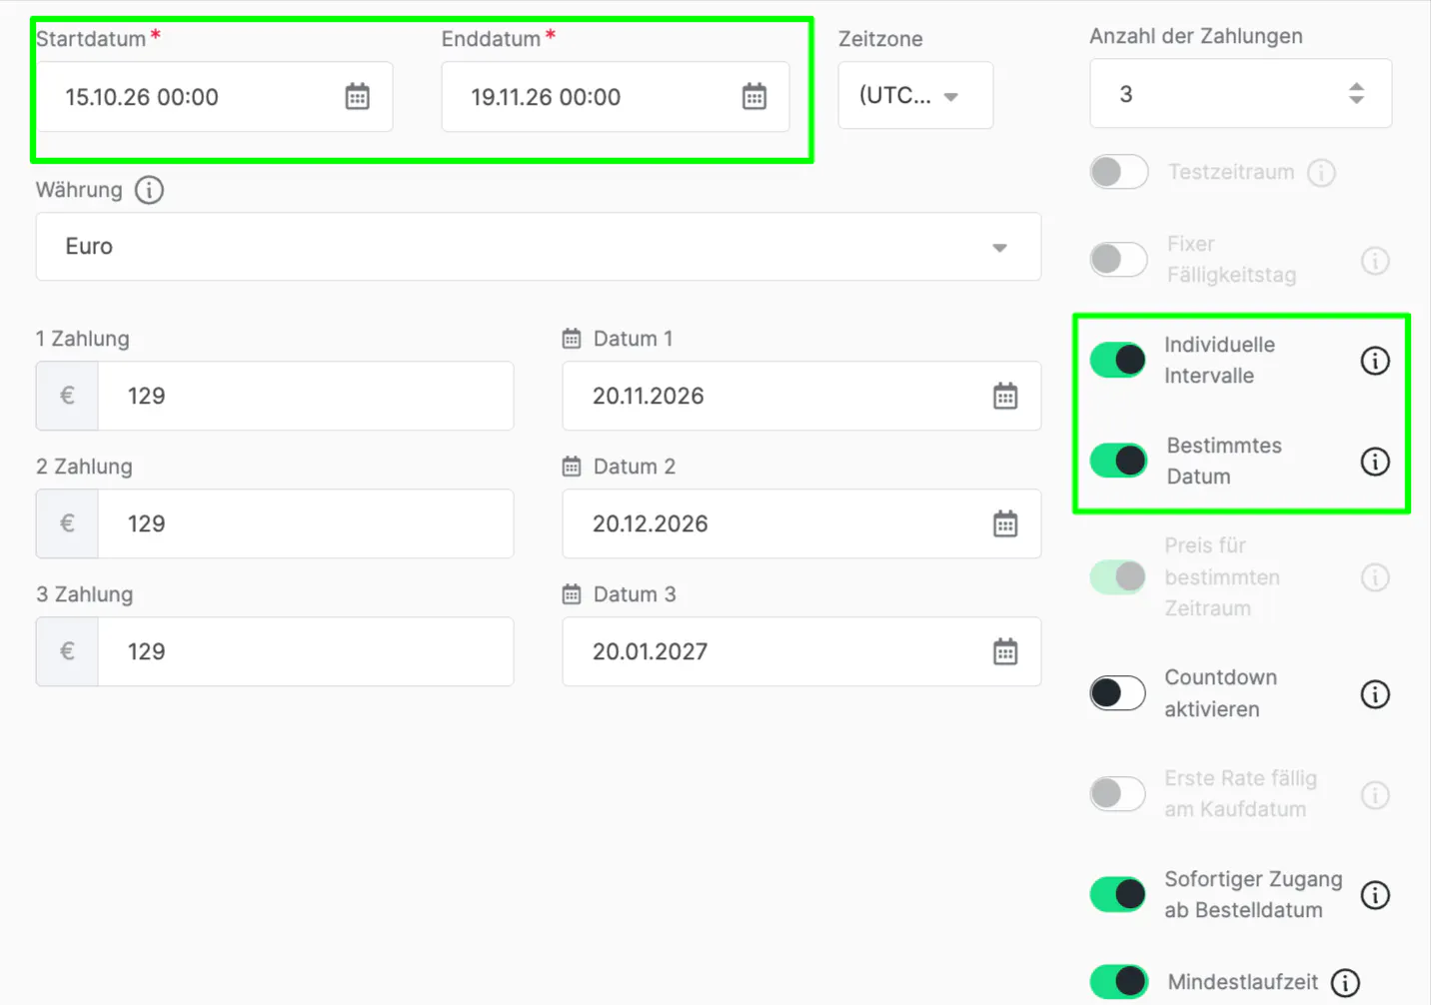Click the Testzeitraum info icon
The height and width of the screenshot is (1005, 1431).
tap(1321, 173)
